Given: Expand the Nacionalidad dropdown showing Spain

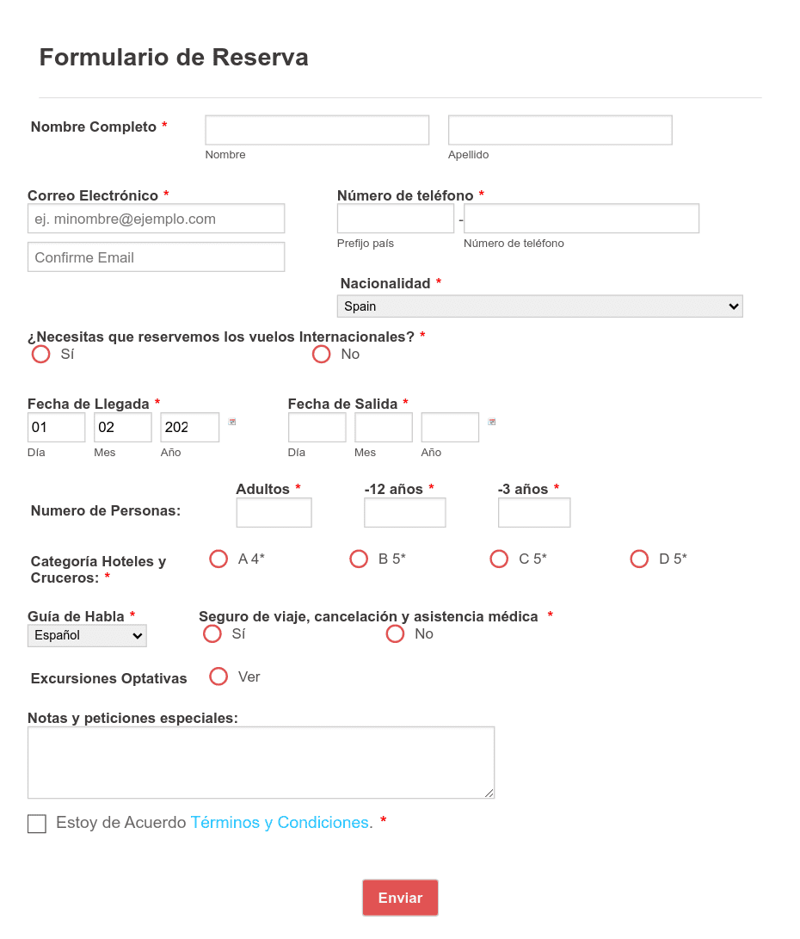Looking at the screenshot, I should [x=539, y=306].
